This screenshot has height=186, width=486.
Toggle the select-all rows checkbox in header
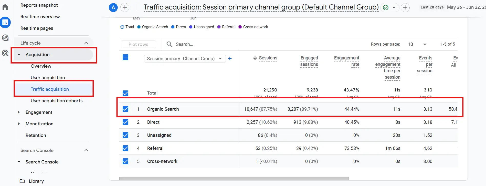point(125,57)
